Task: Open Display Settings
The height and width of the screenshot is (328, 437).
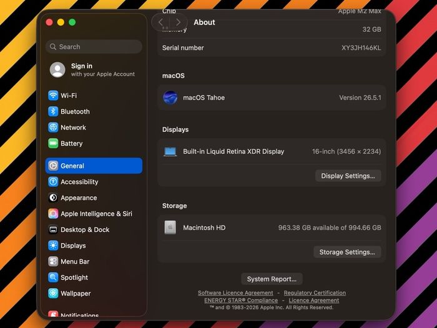Action: 348,176
